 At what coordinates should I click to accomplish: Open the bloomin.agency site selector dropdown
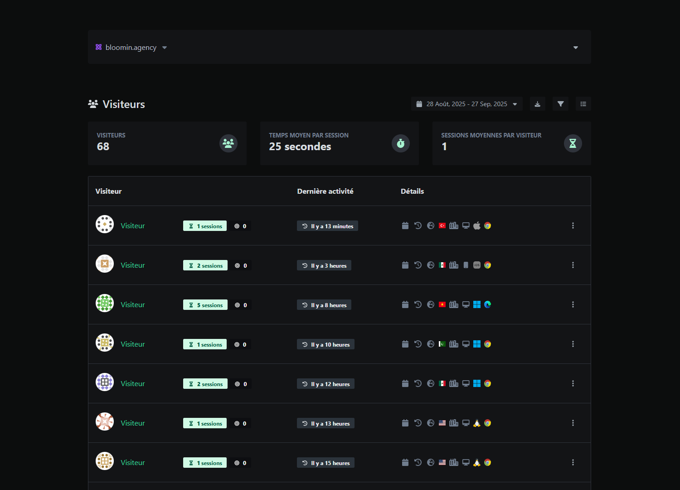[131, 48]
